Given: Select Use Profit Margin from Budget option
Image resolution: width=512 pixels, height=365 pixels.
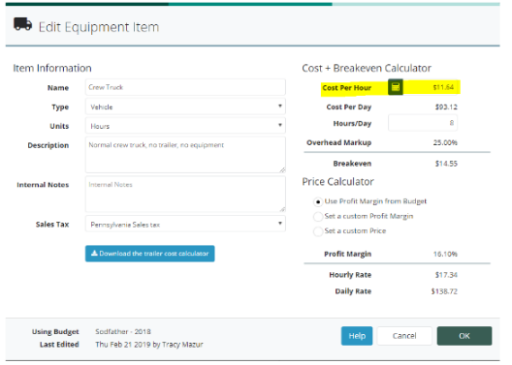Looking at the screenshot, I should tap(318, 202).
